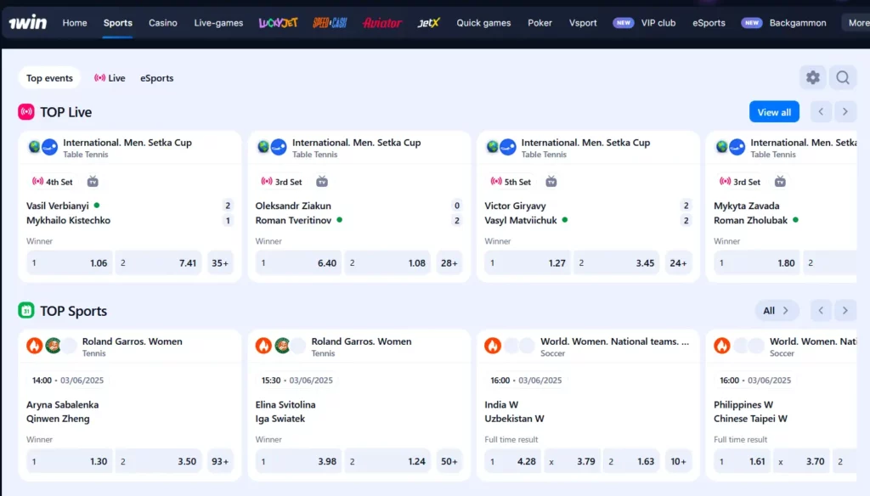870x496 pixels.
Task: Open the Lucky Jet game logo
Action: click(278, 23)
